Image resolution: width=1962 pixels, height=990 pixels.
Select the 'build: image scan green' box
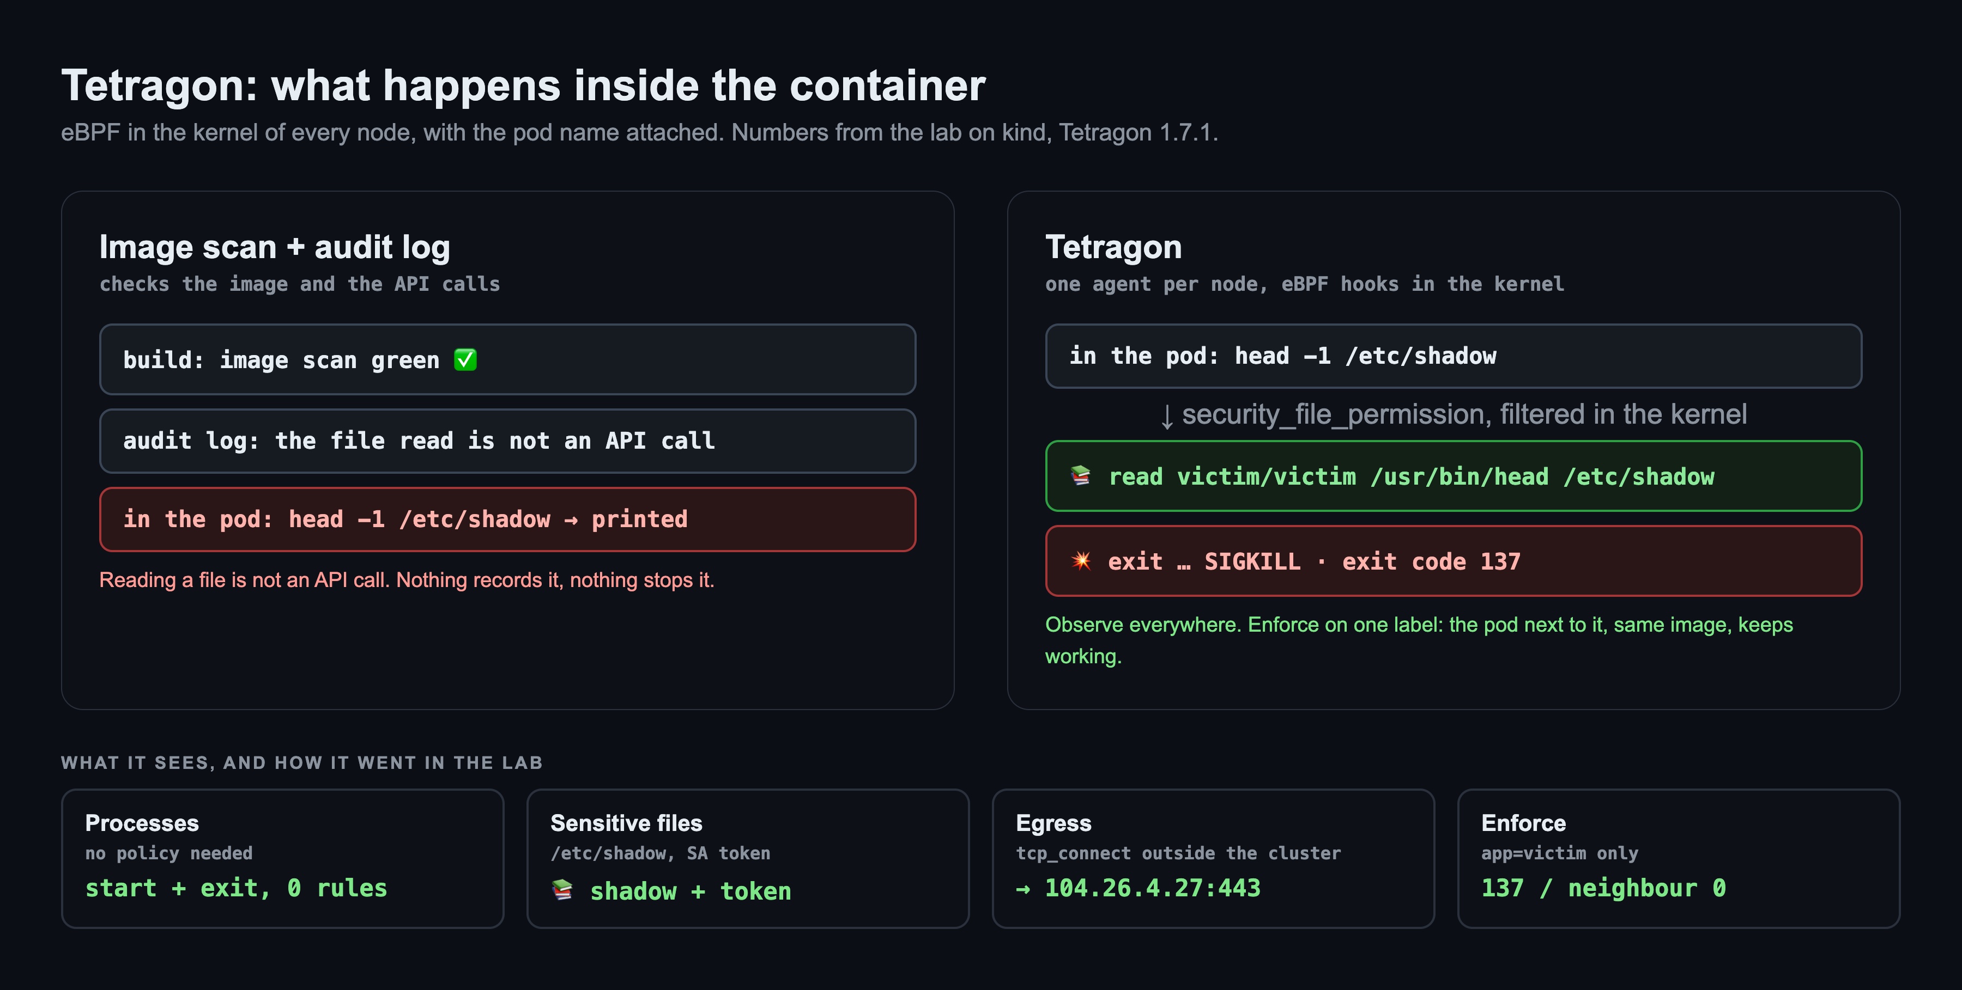(507, 359)
